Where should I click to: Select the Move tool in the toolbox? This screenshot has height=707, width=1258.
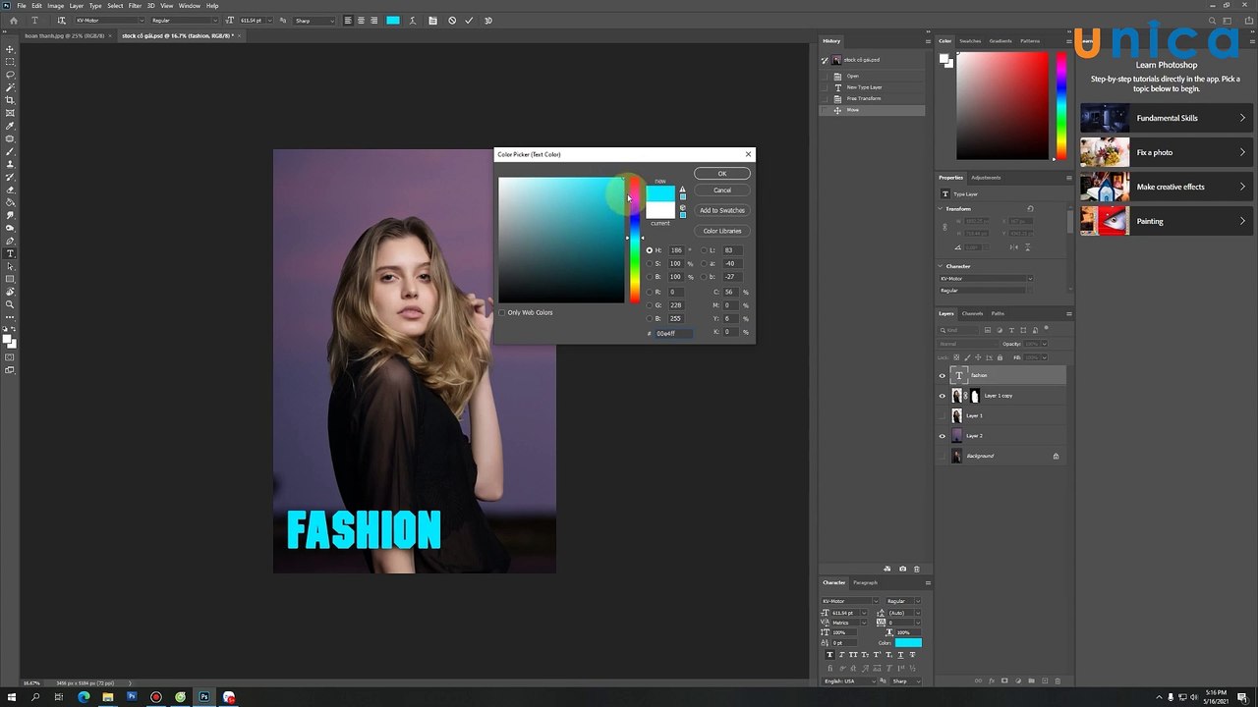10,49
